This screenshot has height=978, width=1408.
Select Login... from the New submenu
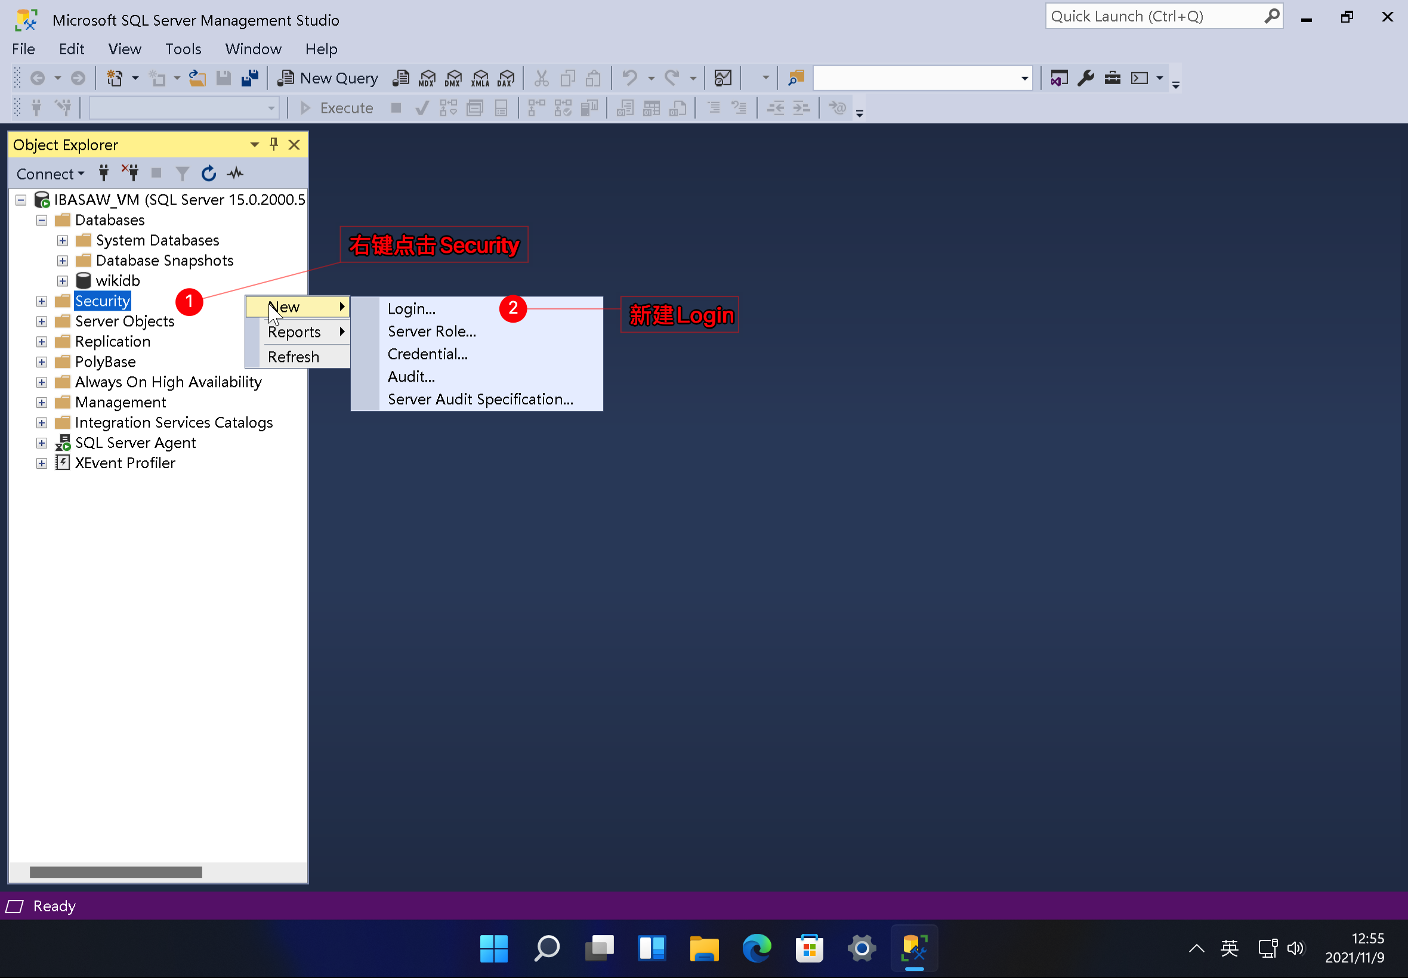pos(411,309)
